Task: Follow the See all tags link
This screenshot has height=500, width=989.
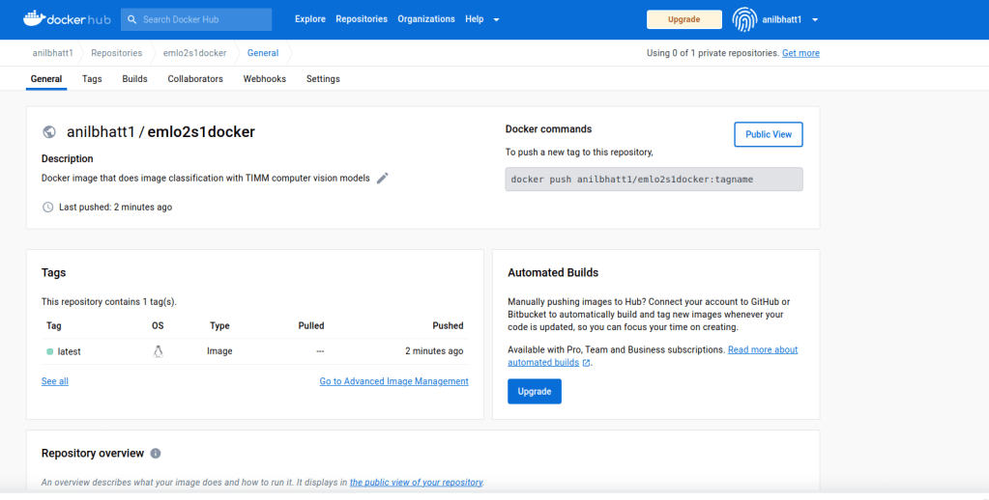Action: tap(55, 381)
